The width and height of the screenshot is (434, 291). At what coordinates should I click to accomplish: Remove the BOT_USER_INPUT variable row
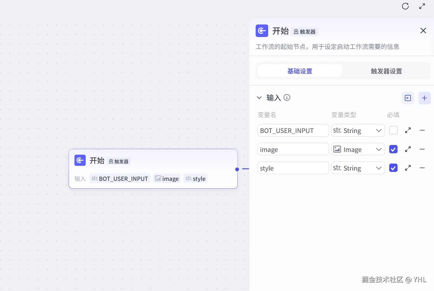pos(422,130)
